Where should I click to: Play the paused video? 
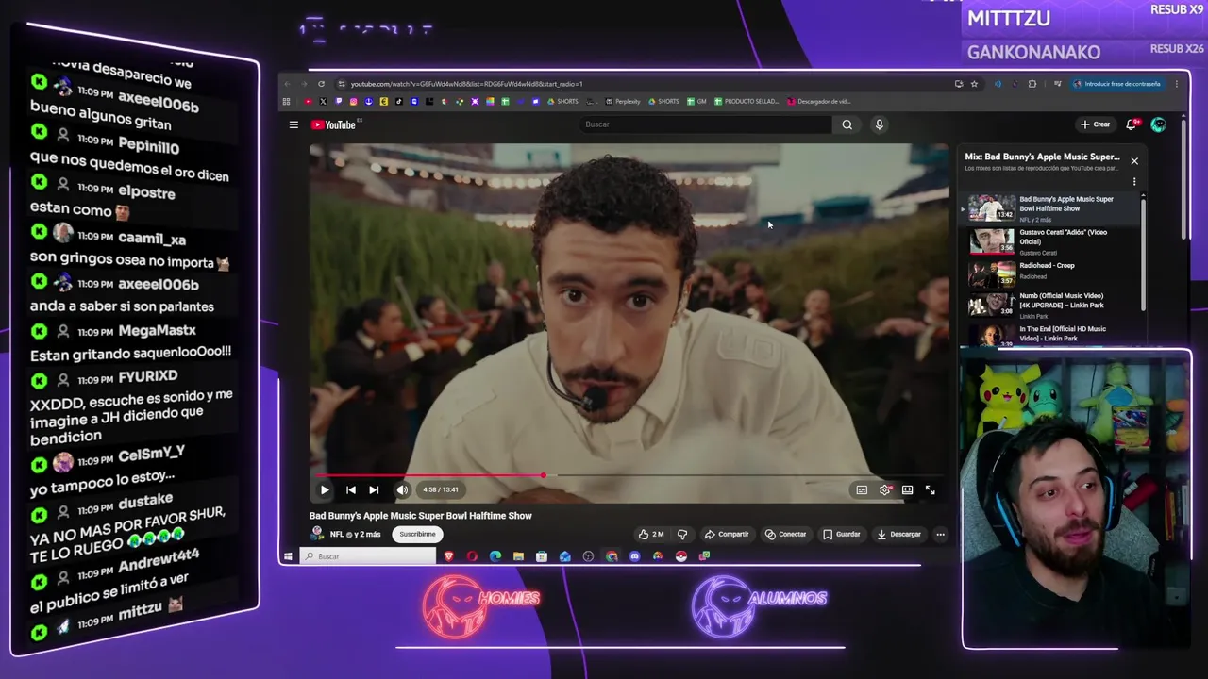(x=325, y=489)
